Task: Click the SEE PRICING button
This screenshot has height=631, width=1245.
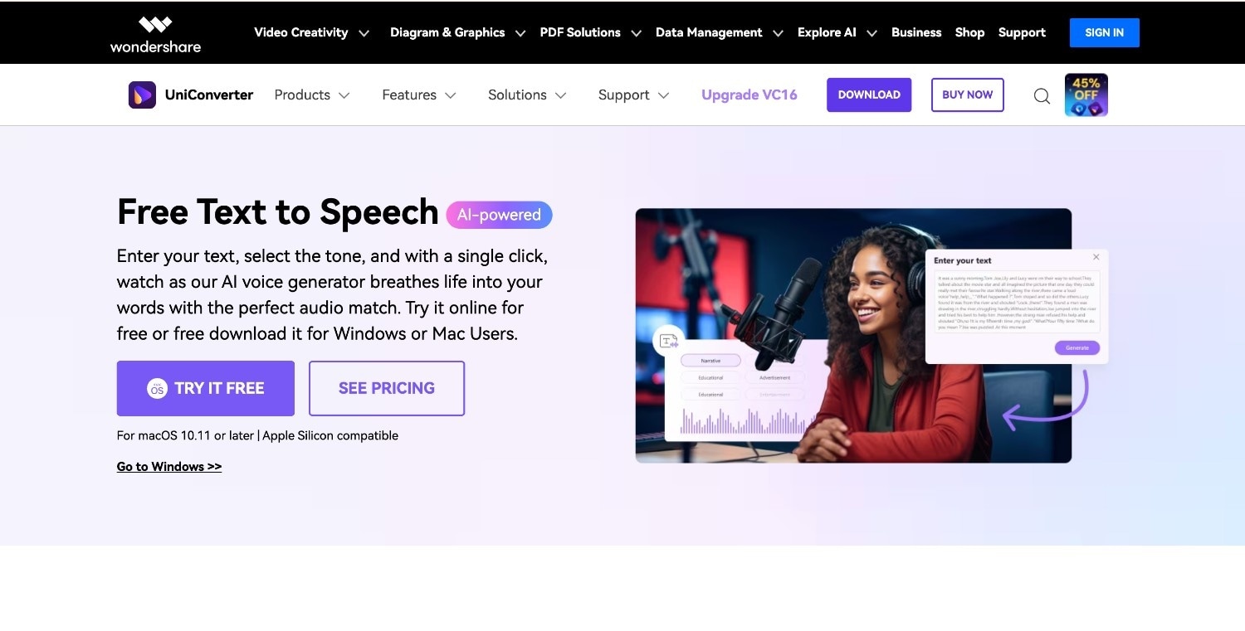Action: [x=387, y=388]
